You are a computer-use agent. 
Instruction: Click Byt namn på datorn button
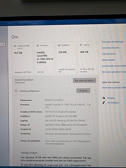pyautogui.click(x=84, y=80)
